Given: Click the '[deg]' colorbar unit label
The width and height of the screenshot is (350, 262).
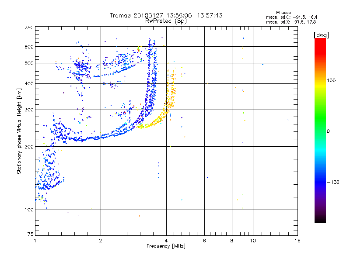Looking at the screenshot, I should [x=321, y=35].
